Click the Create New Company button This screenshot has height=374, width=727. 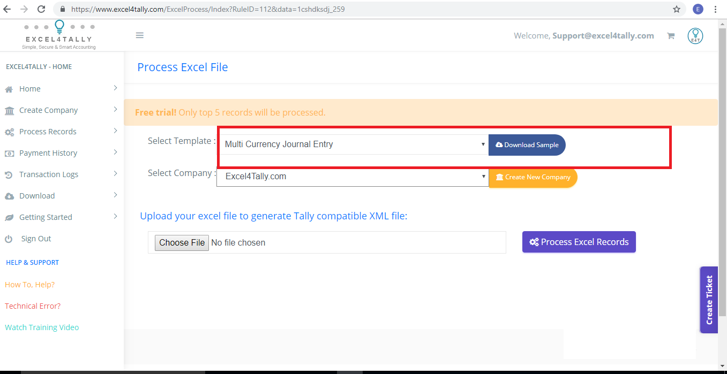[534, 177]
